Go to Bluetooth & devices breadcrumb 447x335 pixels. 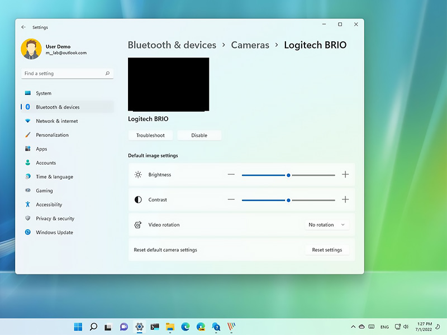coord(172,45)
